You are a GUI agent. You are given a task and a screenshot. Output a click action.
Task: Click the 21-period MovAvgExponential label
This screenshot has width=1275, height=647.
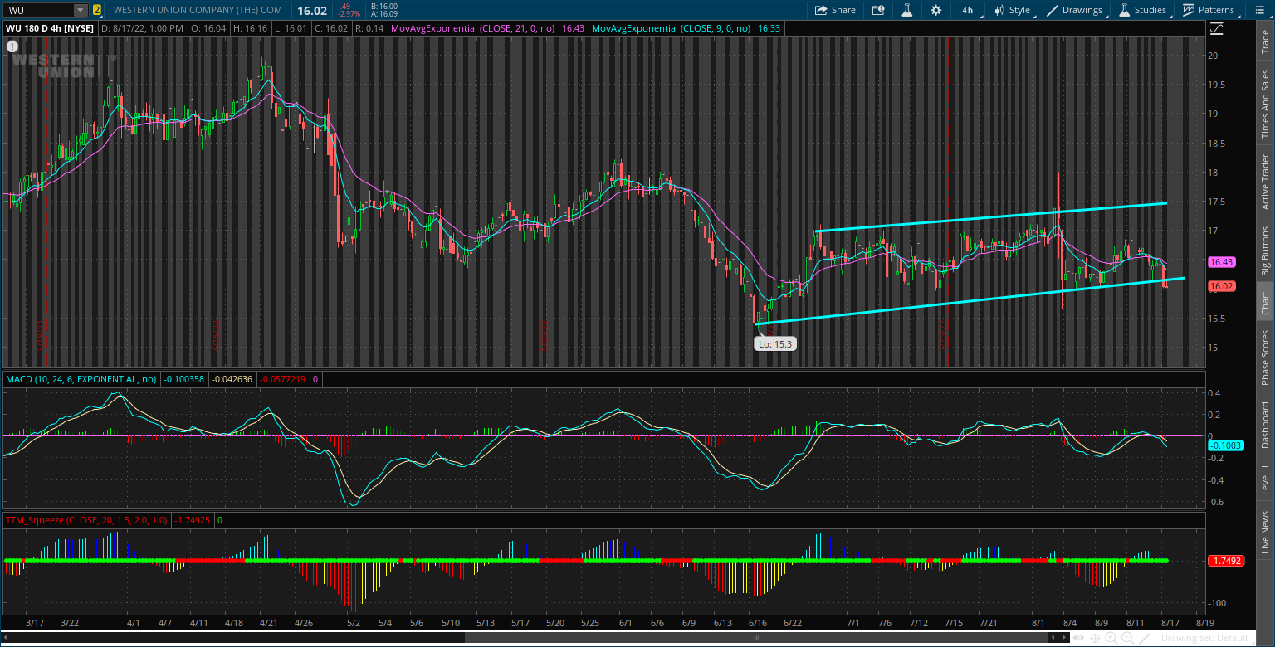point(473,28)
